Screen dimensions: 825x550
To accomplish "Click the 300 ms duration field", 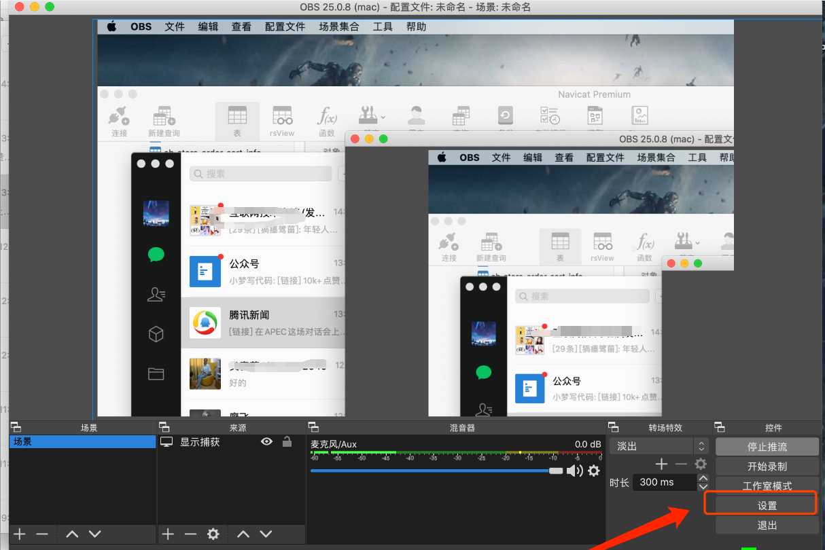I will click(665, 482).
